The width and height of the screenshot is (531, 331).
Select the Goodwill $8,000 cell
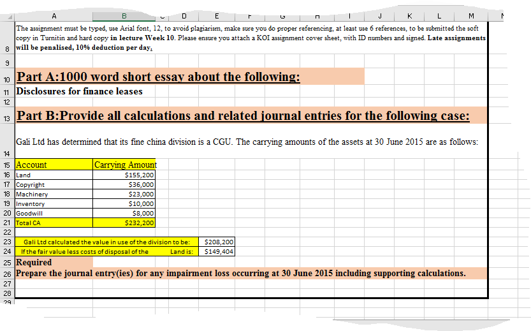point(124,213)
